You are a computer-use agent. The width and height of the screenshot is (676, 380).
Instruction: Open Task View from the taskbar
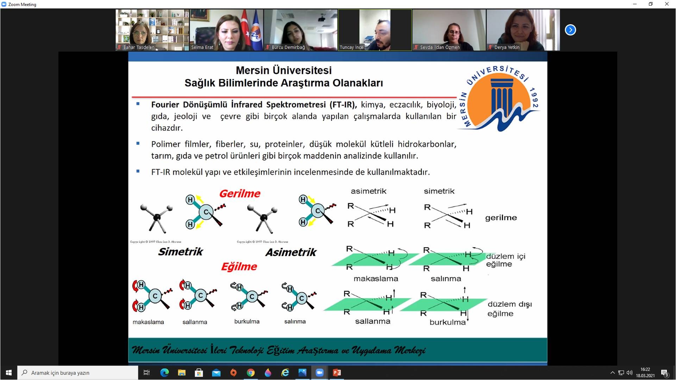[x=147, y=373]
